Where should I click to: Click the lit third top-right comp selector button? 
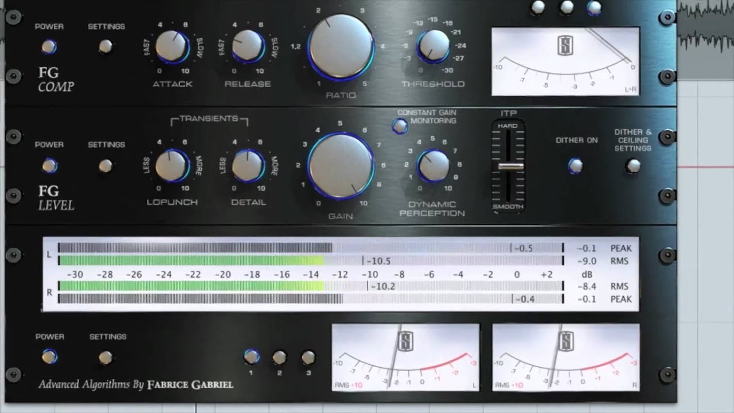[x=594, y=7]
